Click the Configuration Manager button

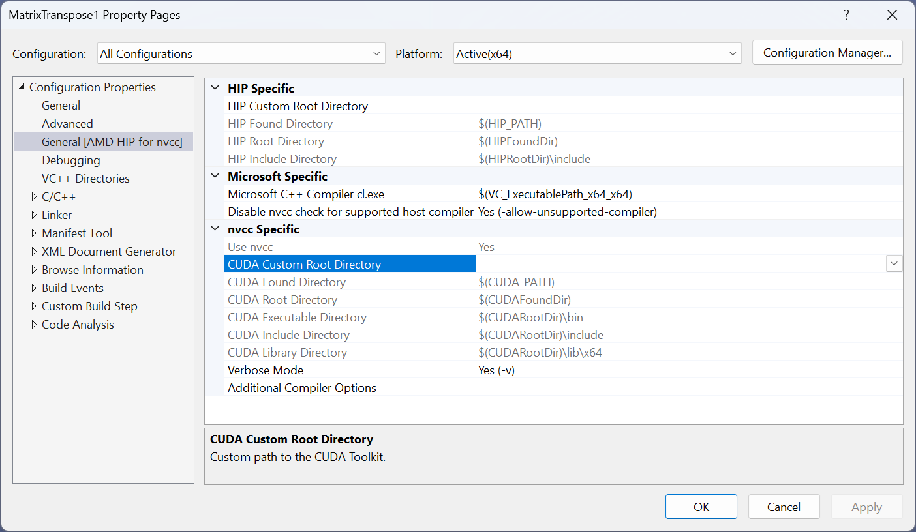827,53
